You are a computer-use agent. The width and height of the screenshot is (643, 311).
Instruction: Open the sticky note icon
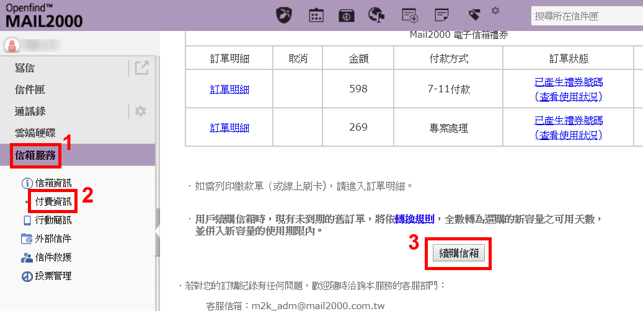441,15
